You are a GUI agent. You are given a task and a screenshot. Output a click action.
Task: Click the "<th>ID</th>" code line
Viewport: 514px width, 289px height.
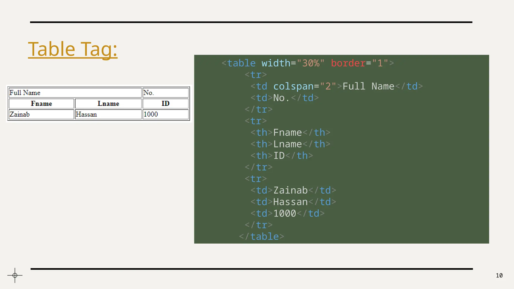point(282,156)
